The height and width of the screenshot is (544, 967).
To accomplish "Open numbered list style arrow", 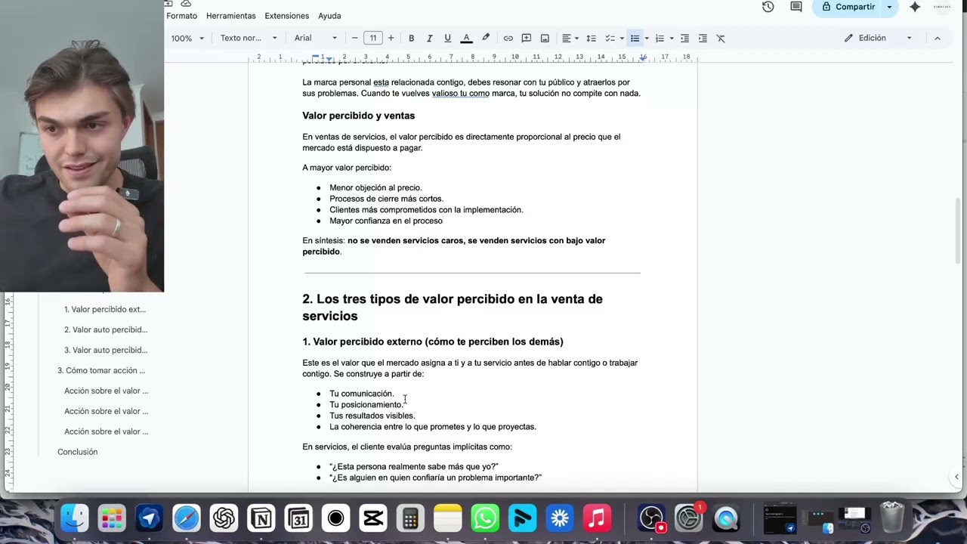I will (672, 39).
